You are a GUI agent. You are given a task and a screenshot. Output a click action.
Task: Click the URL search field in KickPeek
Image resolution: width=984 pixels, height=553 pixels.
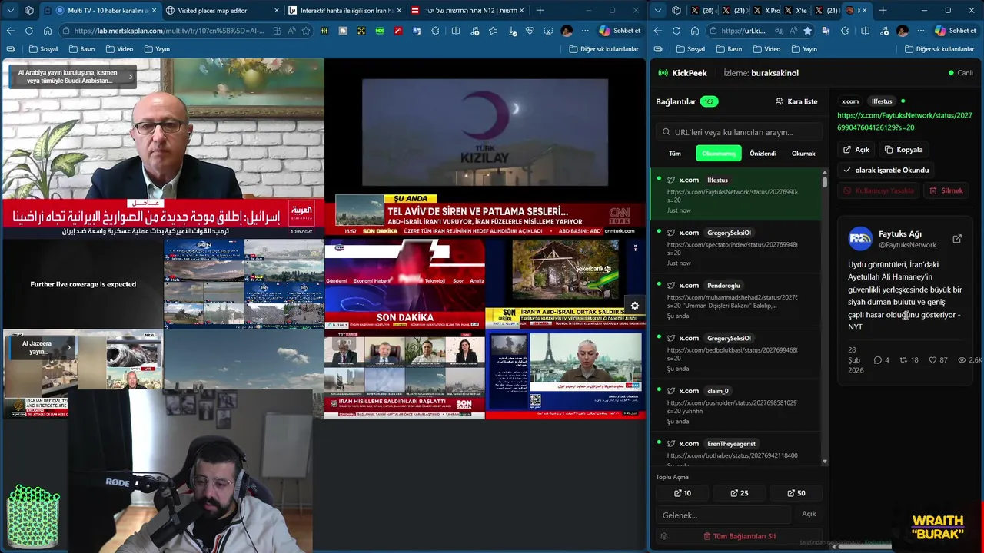pyautogui.click(x=738, y=132)
